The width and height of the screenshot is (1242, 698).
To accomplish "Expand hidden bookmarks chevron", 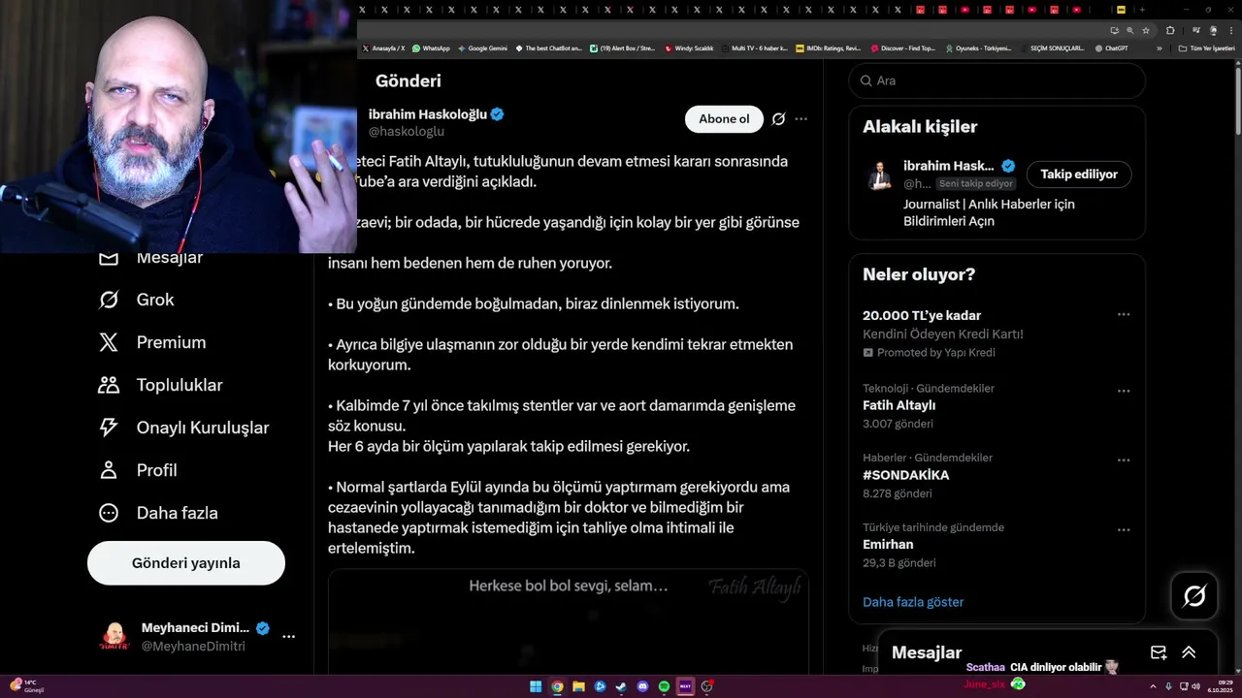I will tap(1159, 48).
